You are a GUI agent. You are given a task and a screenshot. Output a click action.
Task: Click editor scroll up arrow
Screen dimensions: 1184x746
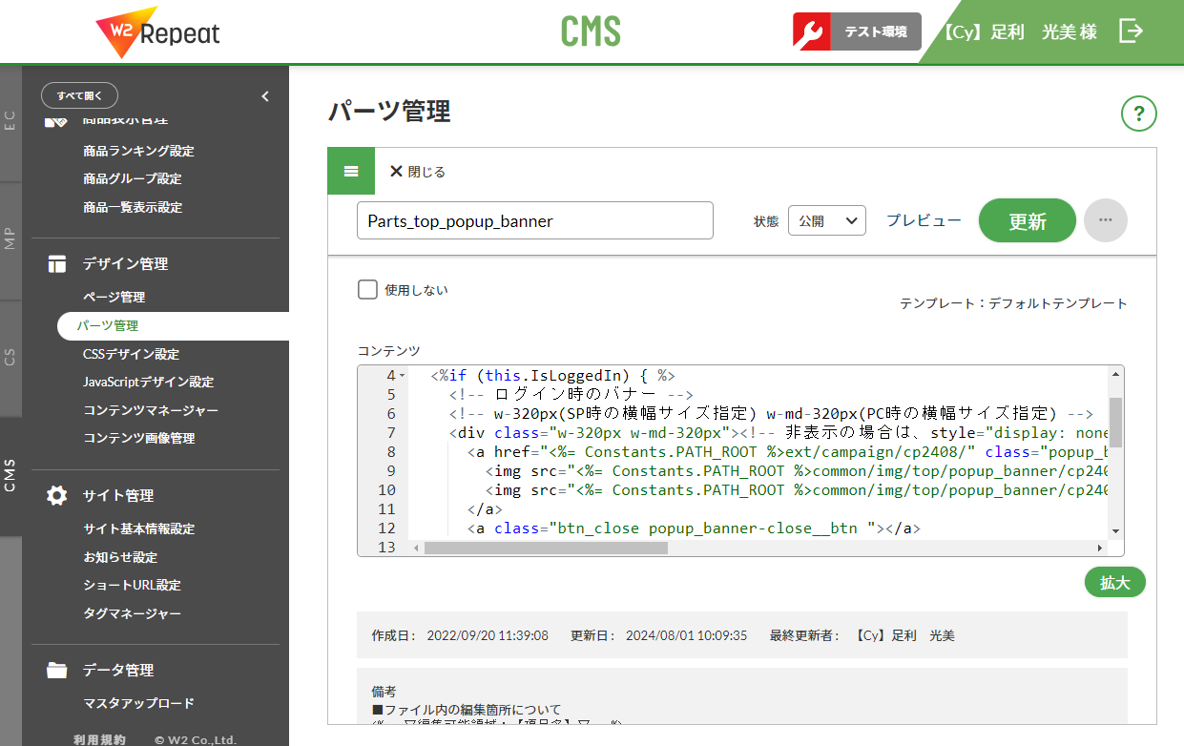pos(1114,375)
